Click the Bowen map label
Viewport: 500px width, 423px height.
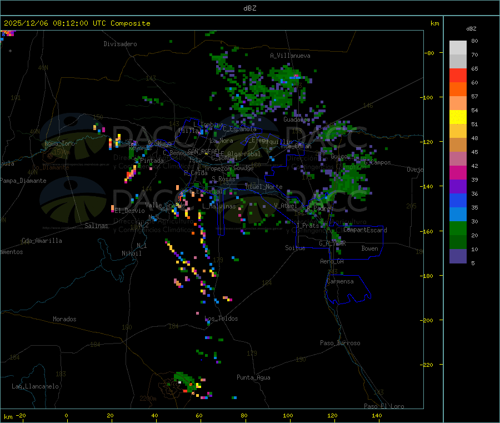point(370,249)
